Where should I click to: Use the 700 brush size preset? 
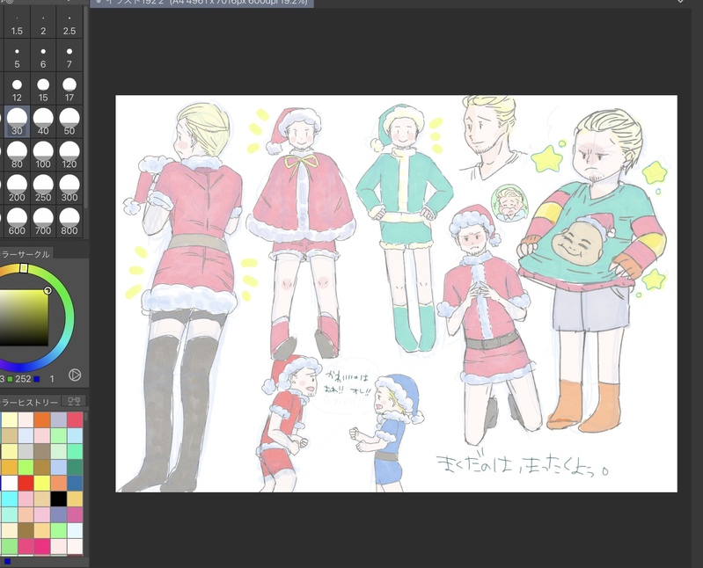pyautogui.click(x=43, y=222)
